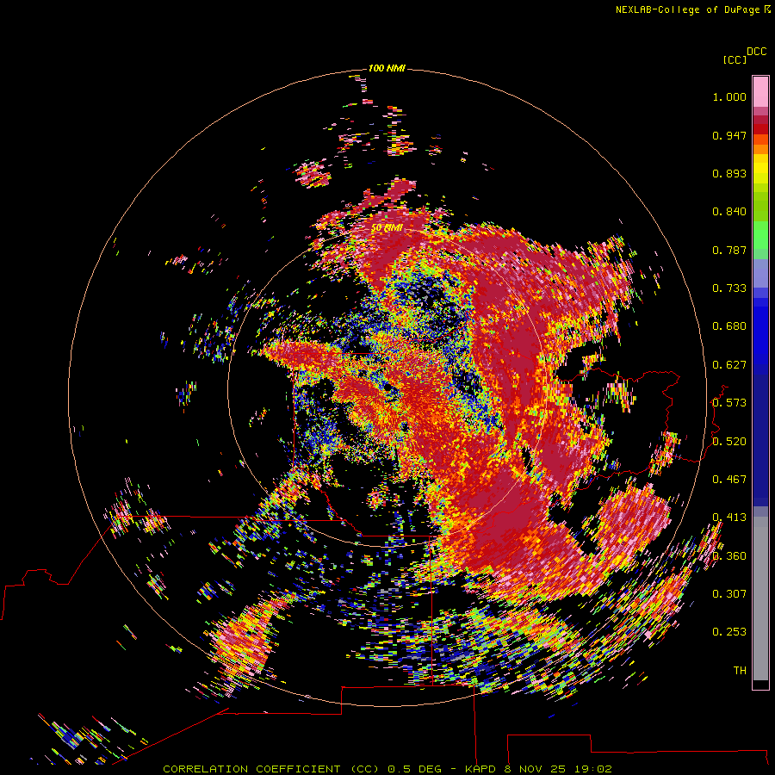
Task: Click the 0.893 legend value
Action: click(x=729, y=173)
